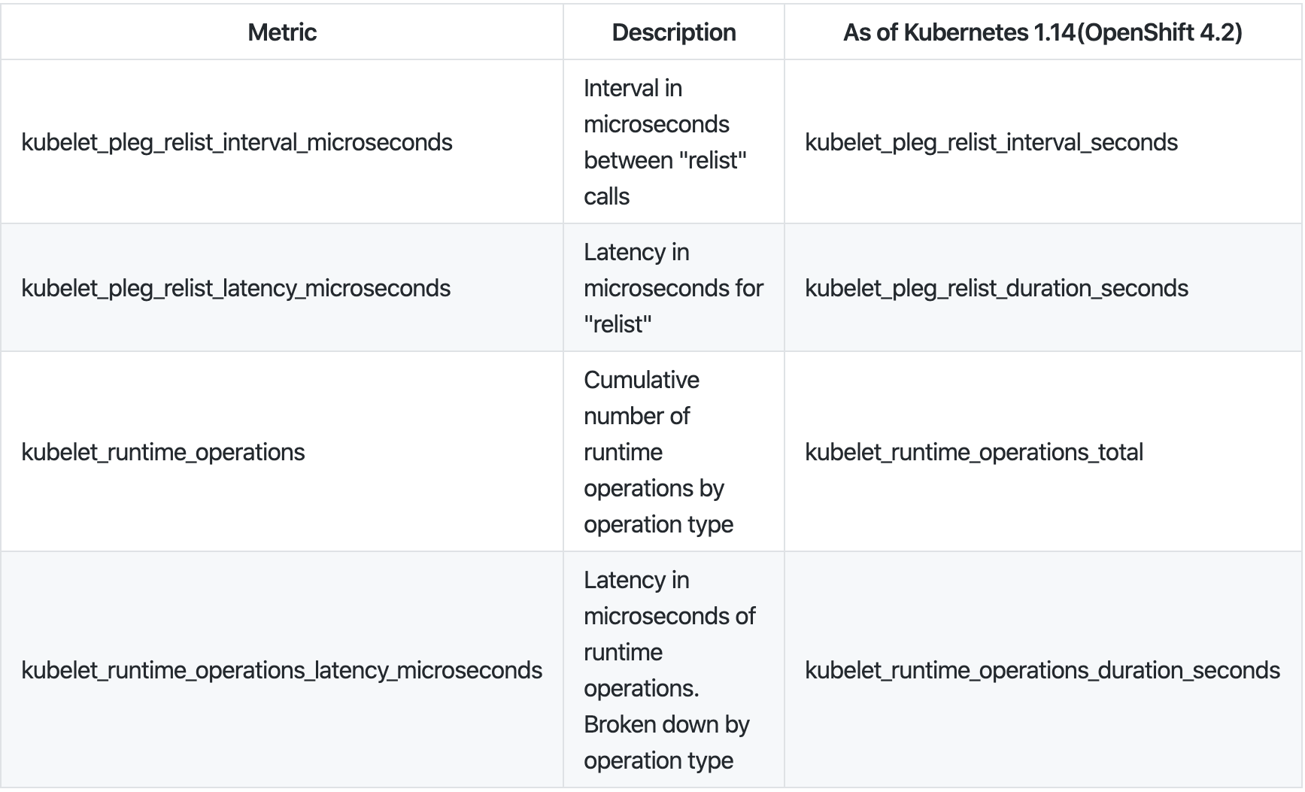The height and width of the screenshot is (792, 1305).
Task: Click the "Broken down by" text line
Action: click(666, 724)
